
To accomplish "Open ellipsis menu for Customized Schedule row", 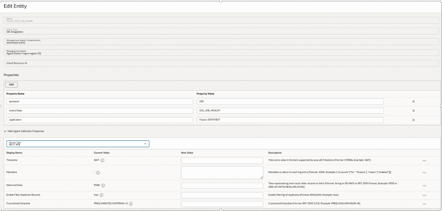I will (x=424, y=204).
